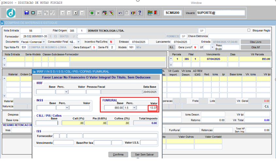Click the Confirma button

118,154
